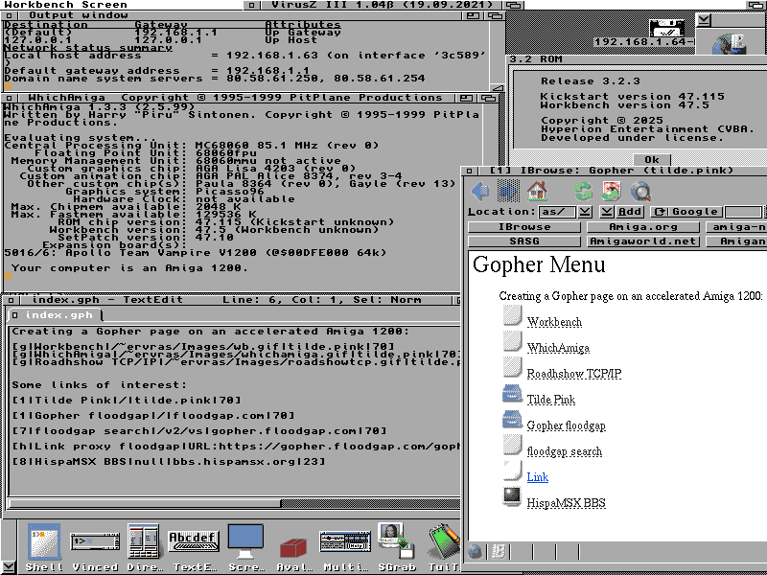Expand the Location URL history dropdown
767x575 pixels.
pyautogui.click(x=585, y=211)
